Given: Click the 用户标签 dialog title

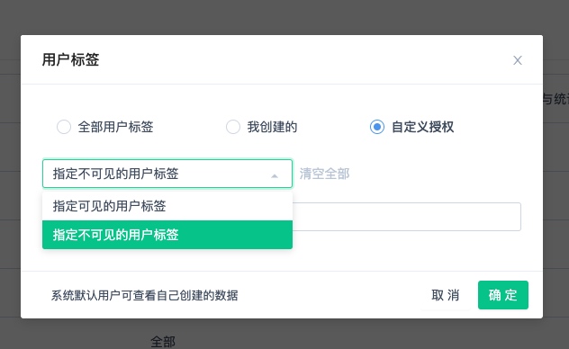Looking at the screenshot, I should tap(71, 59).
